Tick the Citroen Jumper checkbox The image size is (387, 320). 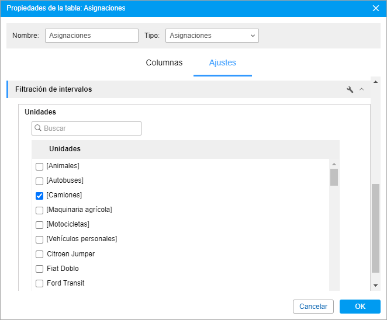[40, 254]
